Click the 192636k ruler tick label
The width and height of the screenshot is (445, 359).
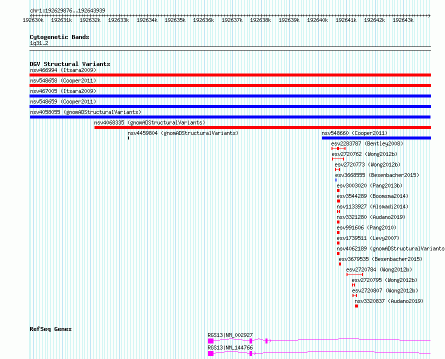[x=203, y=20]
